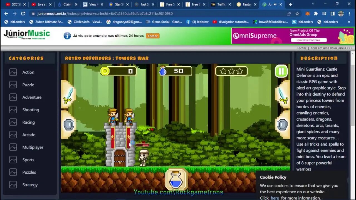Click the Fechar link in the grey bar

point(301,48)
